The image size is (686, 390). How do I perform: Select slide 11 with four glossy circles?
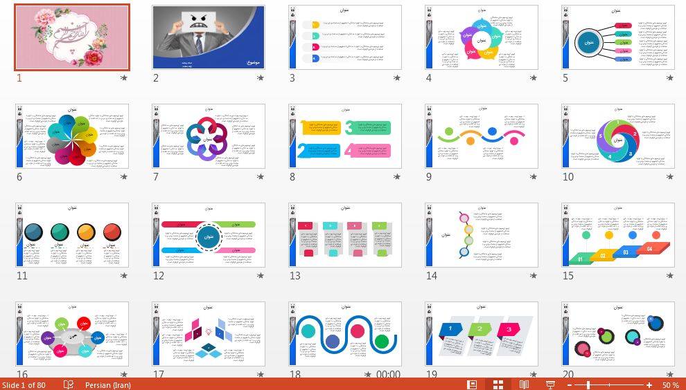(72, 235)
